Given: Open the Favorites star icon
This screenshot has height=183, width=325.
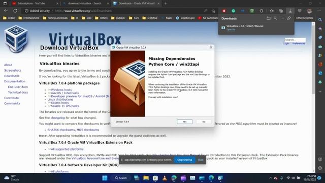Looking at the screenshot, I should coord(272,11).
